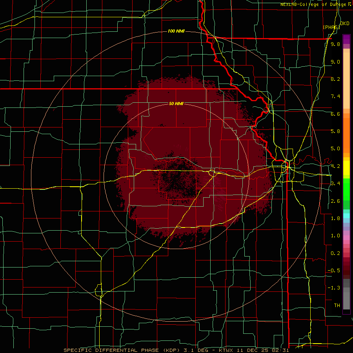Click the 50 NMI range ring label
The width and height of the screenshot is (353, 353).
point(176,104)
